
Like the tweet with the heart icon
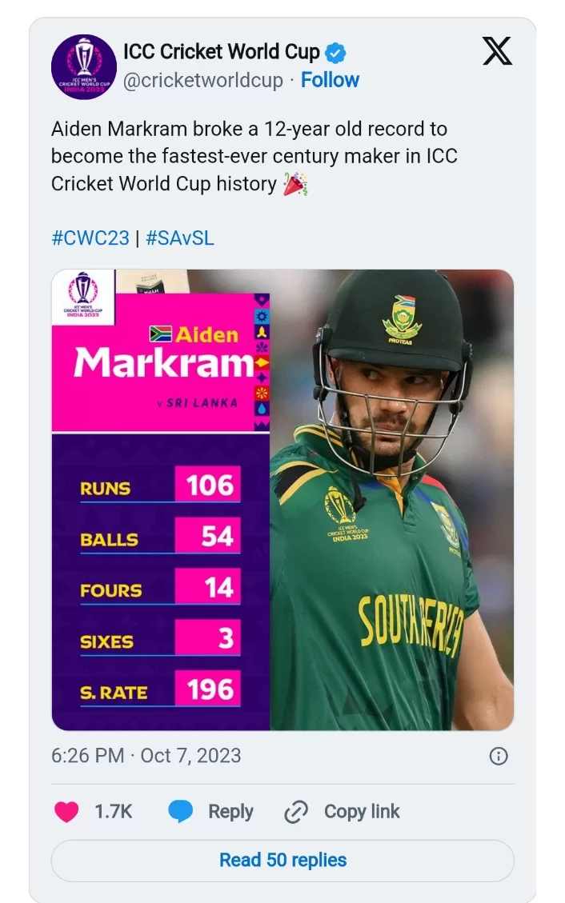point(66,812)
